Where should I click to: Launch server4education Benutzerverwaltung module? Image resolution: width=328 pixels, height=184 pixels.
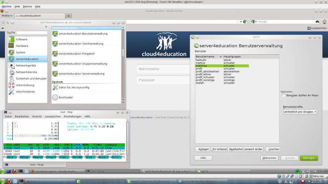coord(80,34)
